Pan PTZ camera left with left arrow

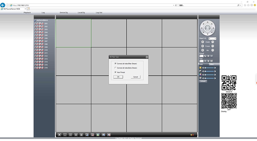click(201, 28)
